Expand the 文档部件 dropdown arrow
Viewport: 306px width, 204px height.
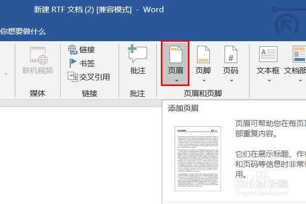tap(300, 80)
